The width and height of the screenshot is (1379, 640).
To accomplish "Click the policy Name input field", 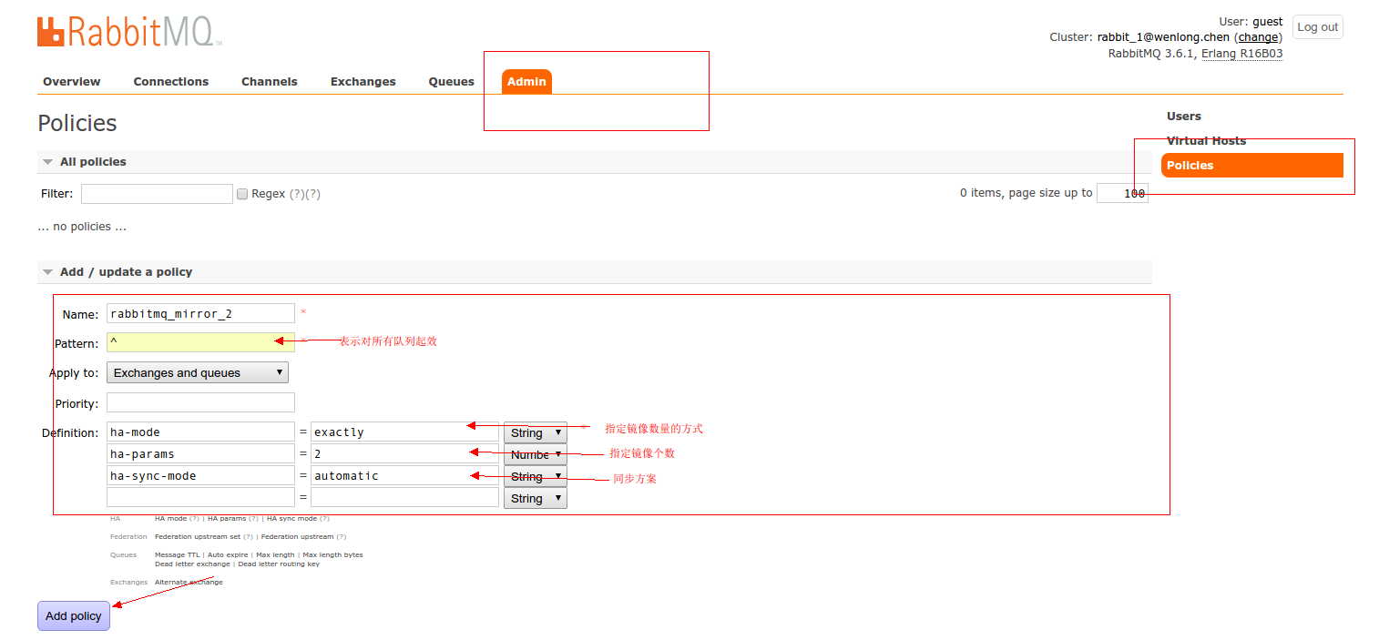I will point(200,313).
